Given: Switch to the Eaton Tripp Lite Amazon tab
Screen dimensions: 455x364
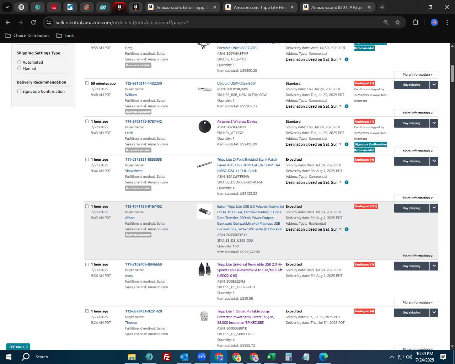Looking at the screenshot, I should [x=183, y=7].
